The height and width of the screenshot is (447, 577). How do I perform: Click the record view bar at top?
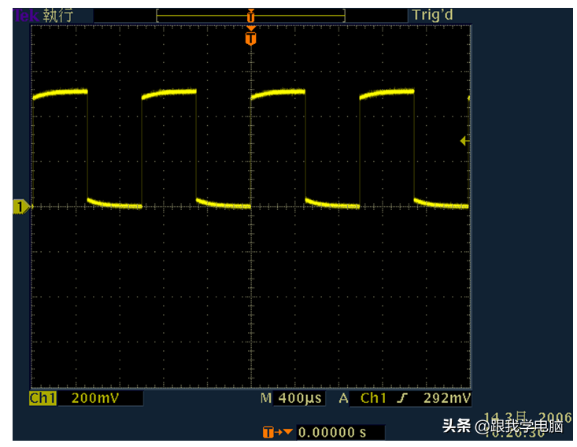tap(250, 16)
